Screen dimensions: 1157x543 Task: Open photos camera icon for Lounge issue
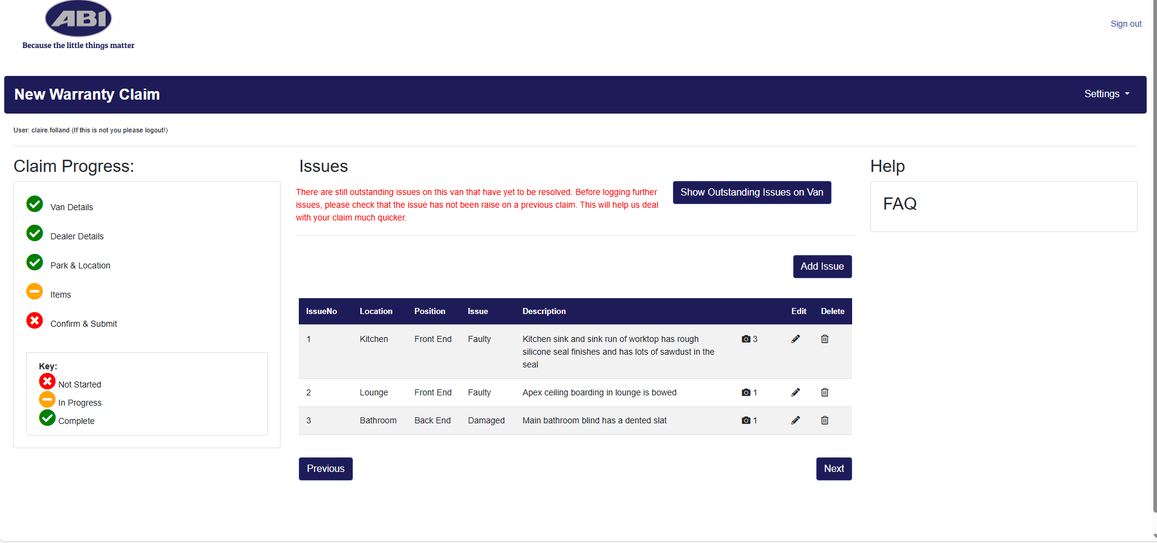coord(746,392)
